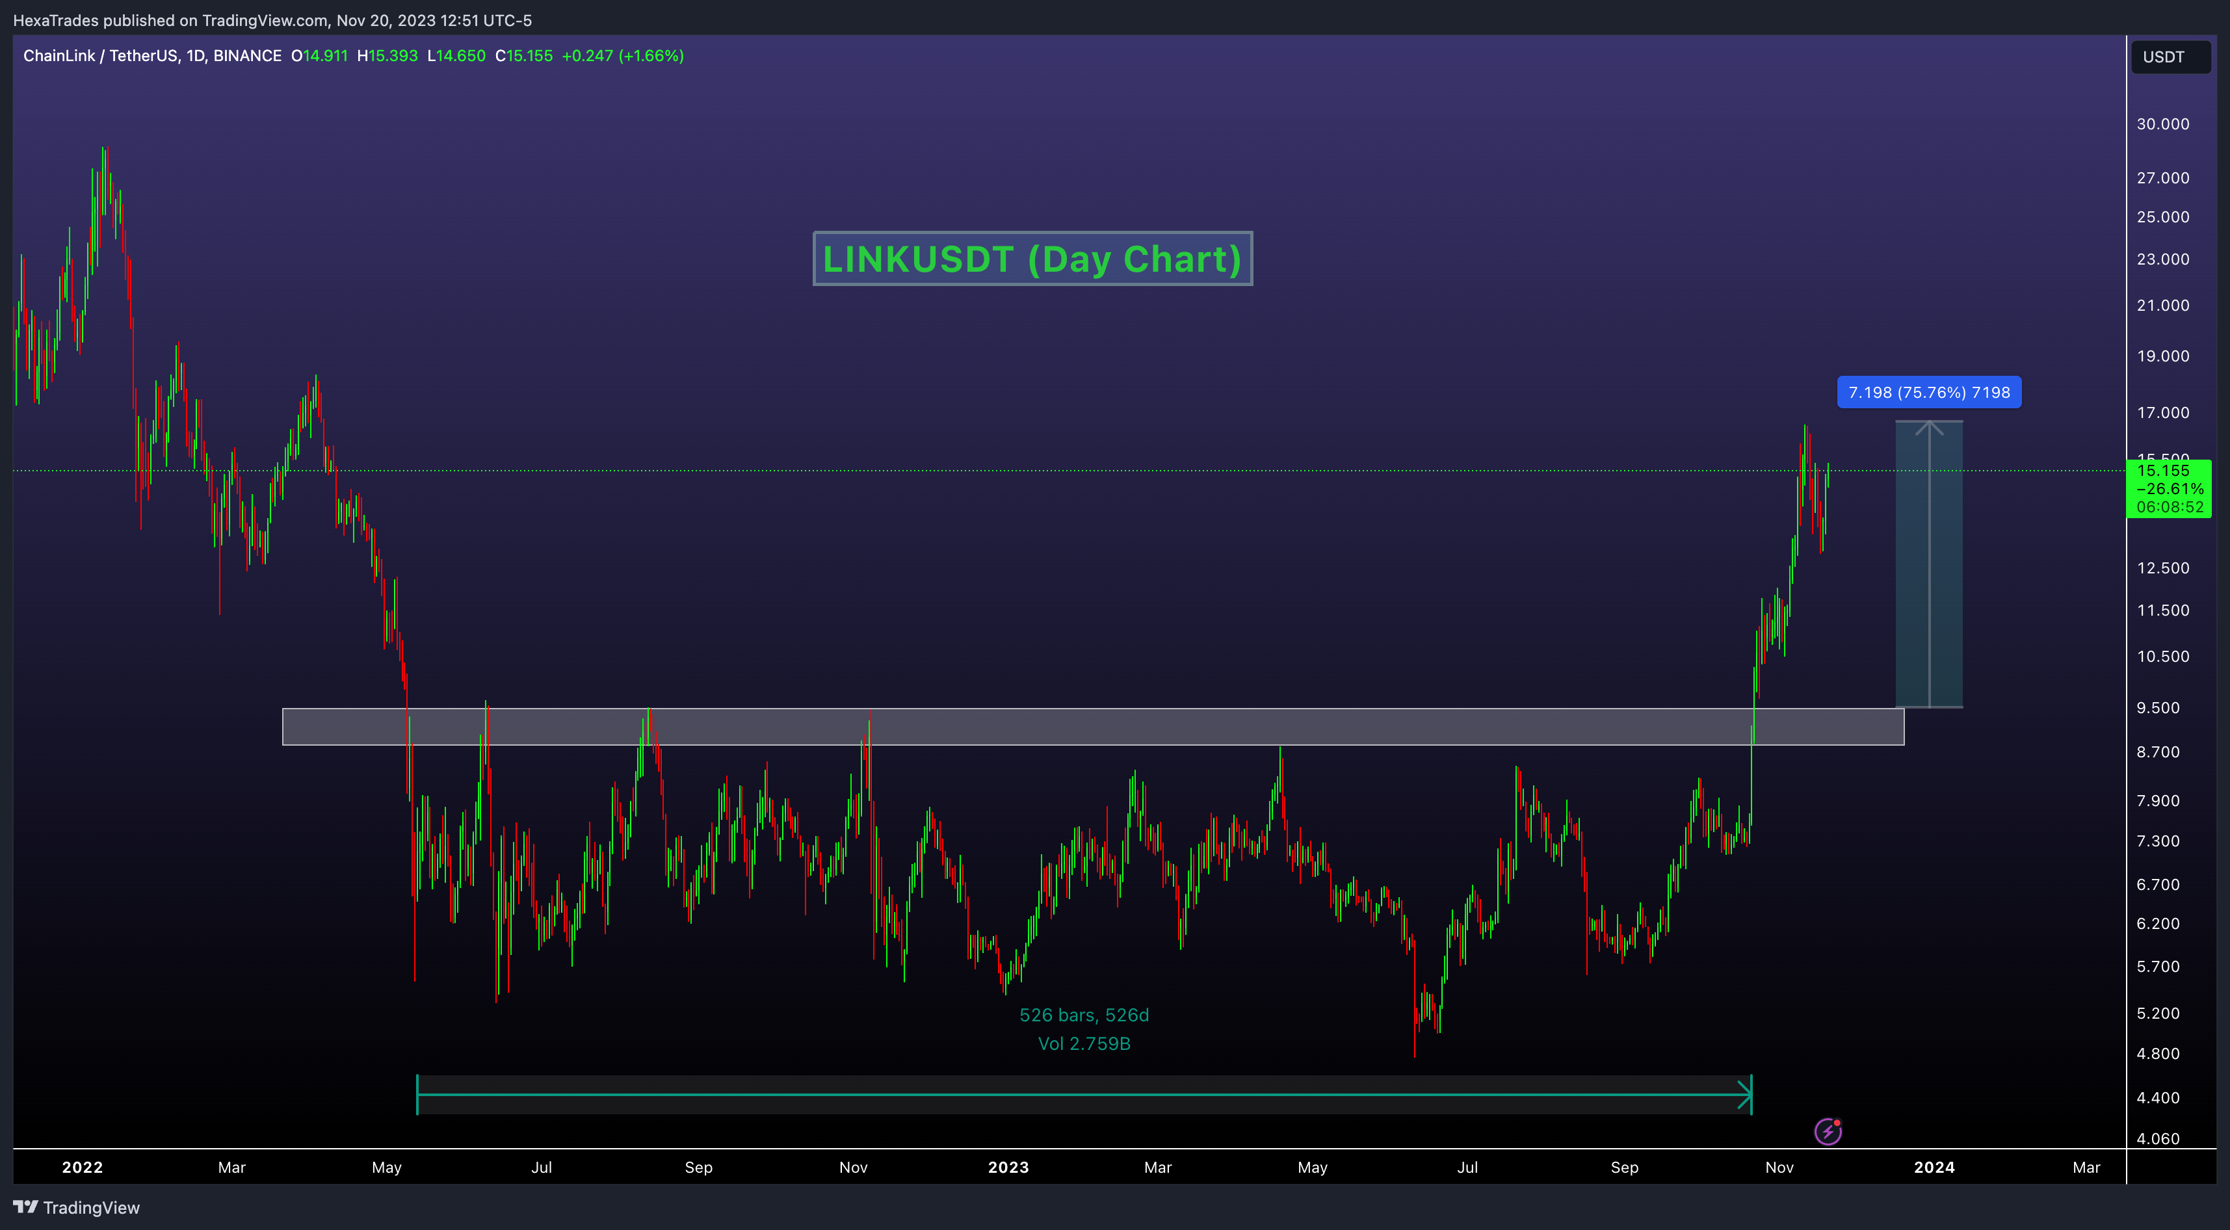Click the Nov label between Sep and 2023
Image resolution: width=2230 pixels, height=1230 pixels.
[854, 1167]
